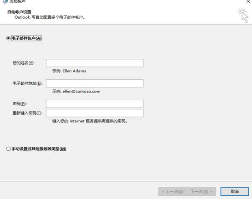
Task: Click the 重新键入密码(T) label text
Action: pyautogui.click(x=27, y=113)
